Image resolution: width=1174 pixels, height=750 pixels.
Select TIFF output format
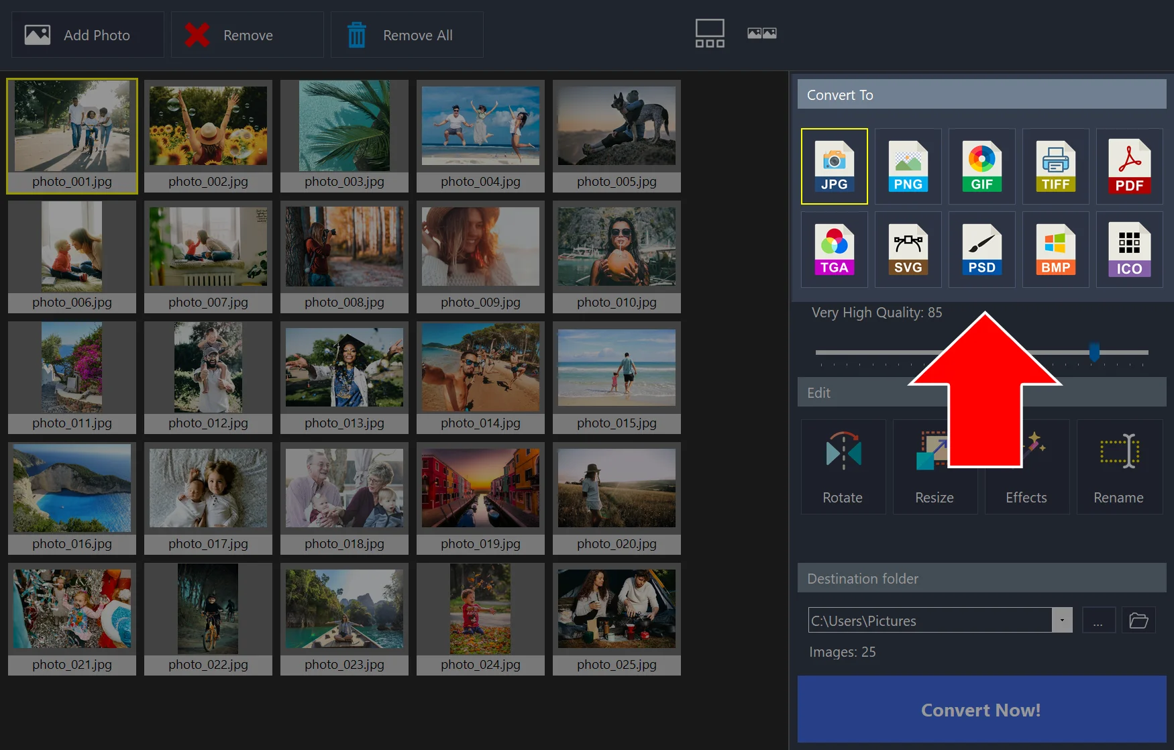[1055, 166]
